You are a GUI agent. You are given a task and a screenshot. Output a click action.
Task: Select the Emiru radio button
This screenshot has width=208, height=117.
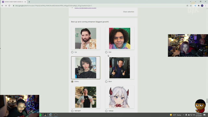coord(72,82)
